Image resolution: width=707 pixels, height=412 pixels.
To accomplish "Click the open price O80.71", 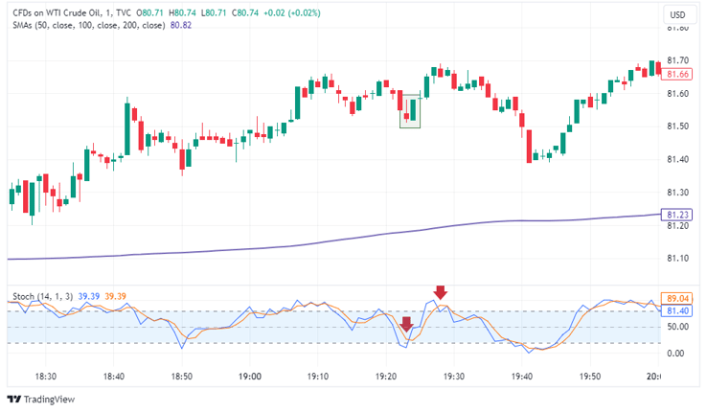I will point(149,13).
